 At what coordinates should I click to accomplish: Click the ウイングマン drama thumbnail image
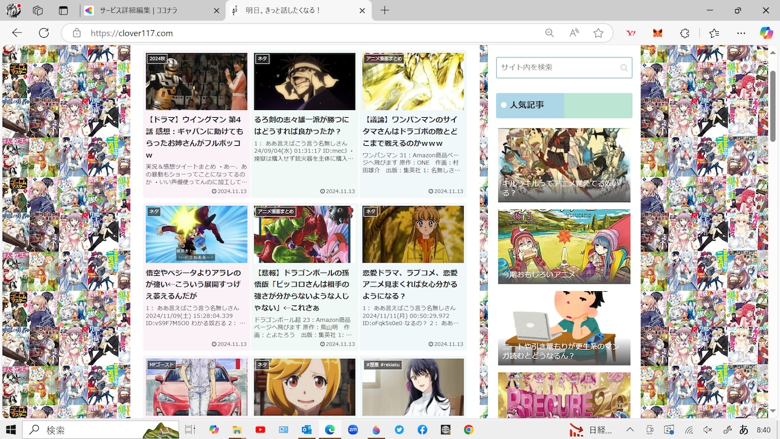pyautogui.click(x=196, y=81)
